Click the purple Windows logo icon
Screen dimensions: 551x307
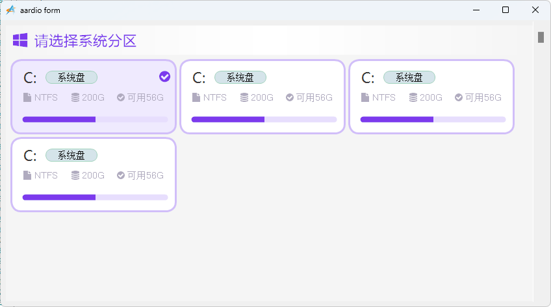coord(20,40)
